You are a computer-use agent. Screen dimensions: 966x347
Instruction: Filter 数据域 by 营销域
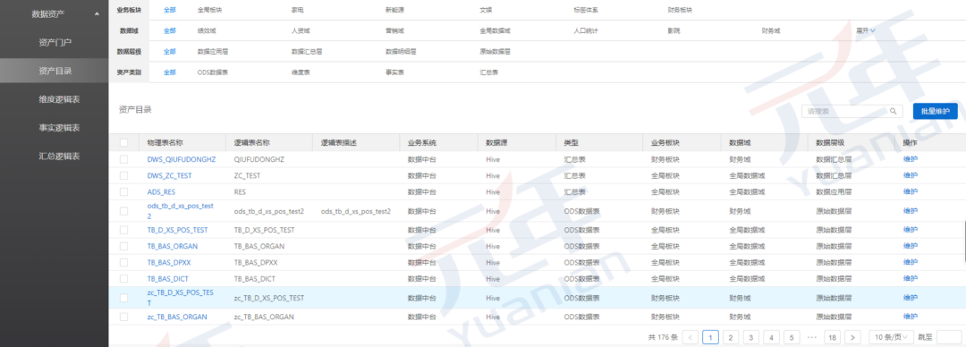(x=394, y=30)
